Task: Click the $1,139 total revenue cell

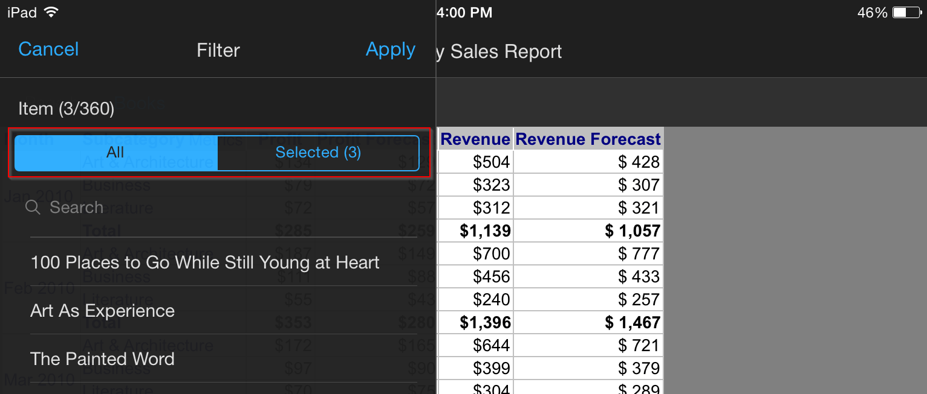Action: [475, 230]
